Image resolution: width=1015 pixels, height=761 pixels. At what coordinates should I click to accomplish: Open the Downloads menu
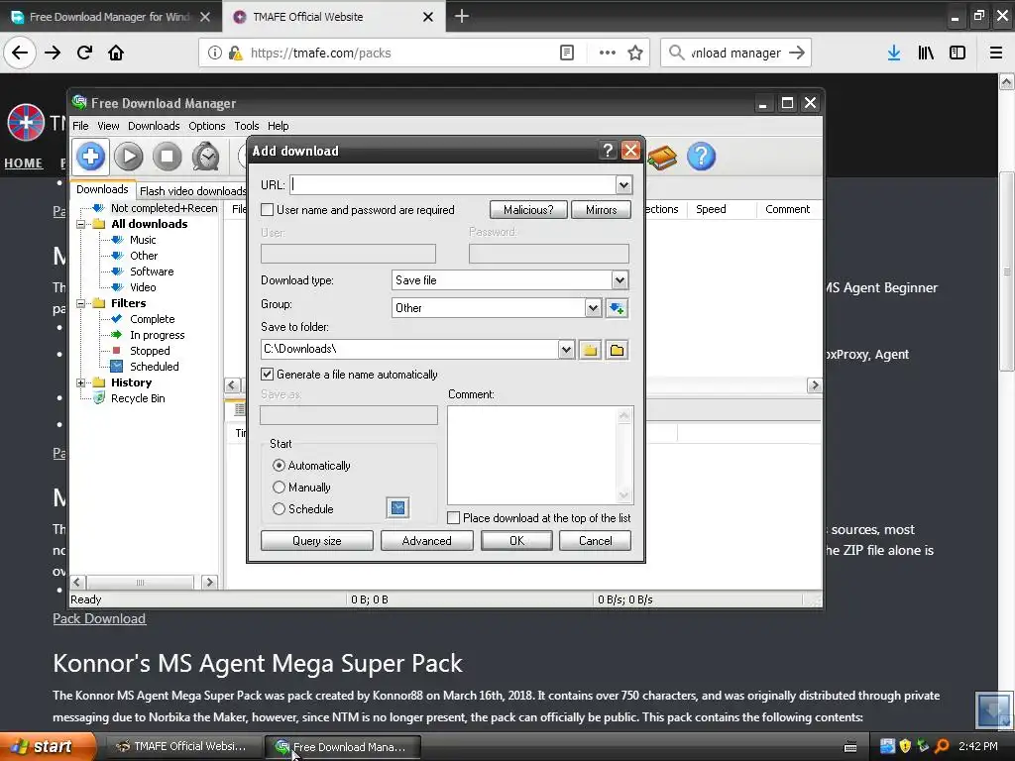154,126
